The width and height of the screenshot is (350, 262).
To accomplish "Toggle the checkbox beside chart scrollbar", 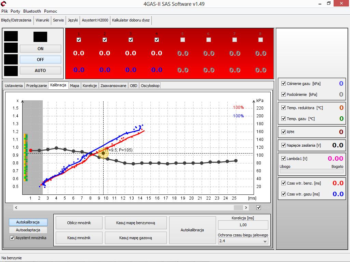I will coord(258,208).
